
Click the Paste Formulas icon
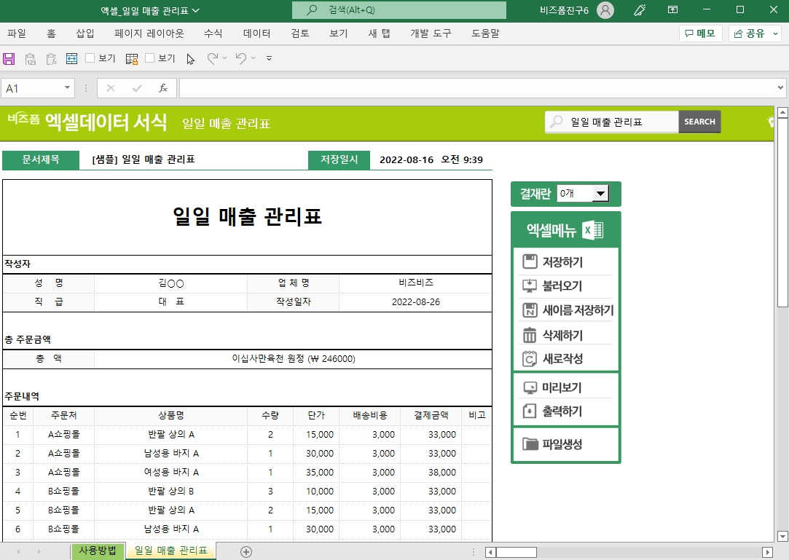51,59
